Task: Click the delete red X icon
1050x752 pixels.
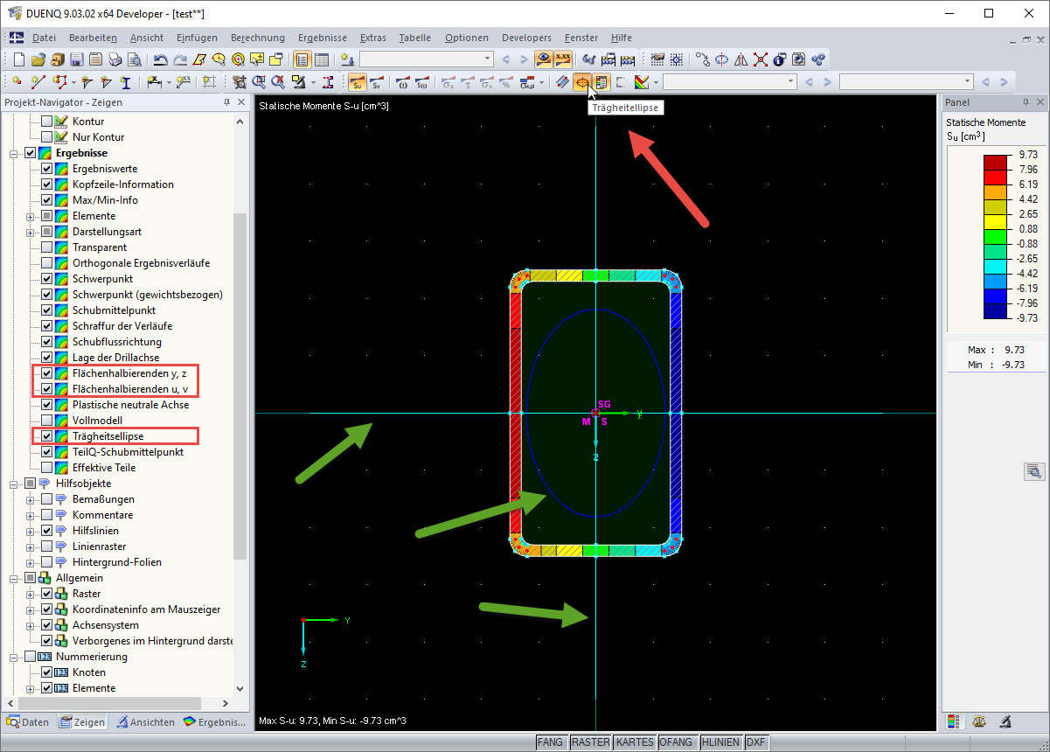Action: click(761, 59)
